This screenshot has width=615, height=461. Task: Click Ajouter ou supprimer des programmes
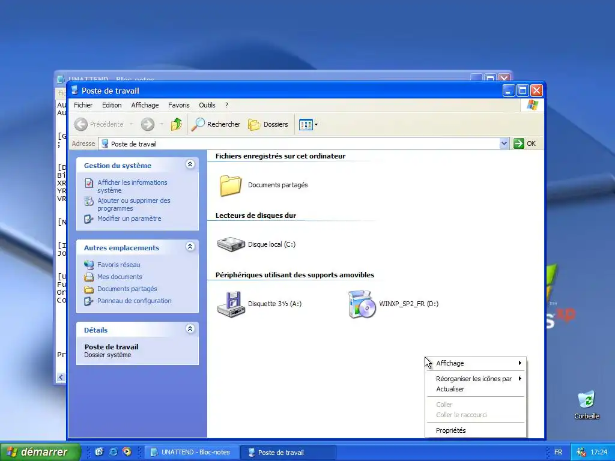[134, 204]
